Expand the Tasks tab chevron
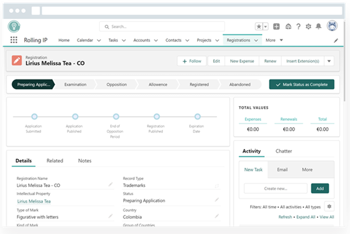This screenshot has height=234, width=350. (123, 40)
